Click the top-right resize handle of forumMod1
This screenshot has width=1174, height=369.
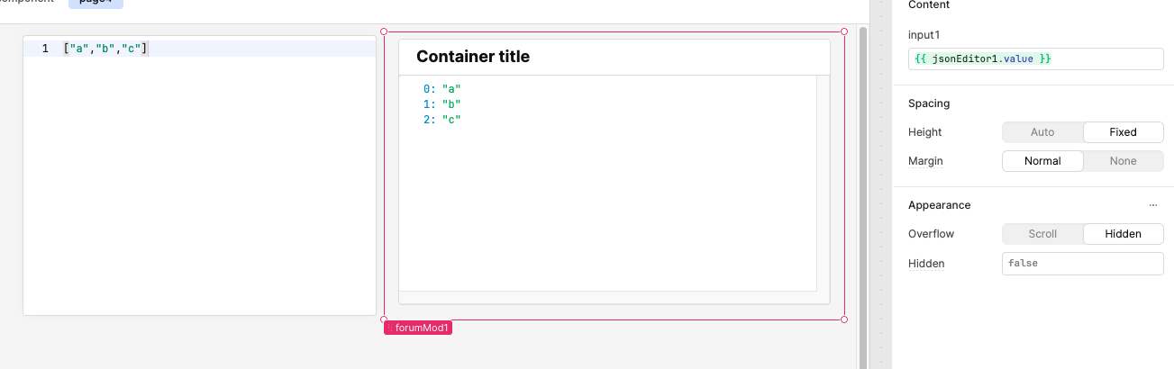point(844,31)
